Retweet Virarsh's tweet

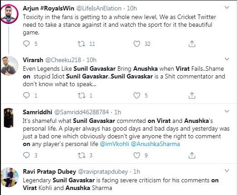coord(81,96)
